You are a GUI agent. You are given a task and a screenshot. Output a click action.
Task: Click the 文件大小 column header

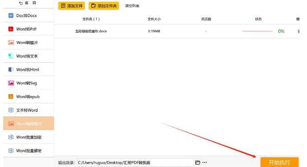point(154,19)
